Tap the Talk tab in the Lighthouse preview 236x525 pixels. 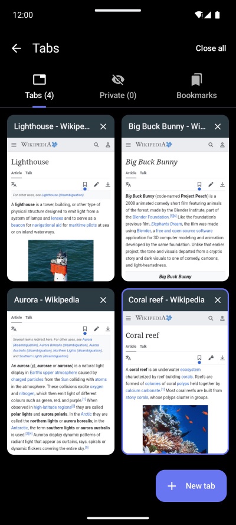click(x=29, y=173)
